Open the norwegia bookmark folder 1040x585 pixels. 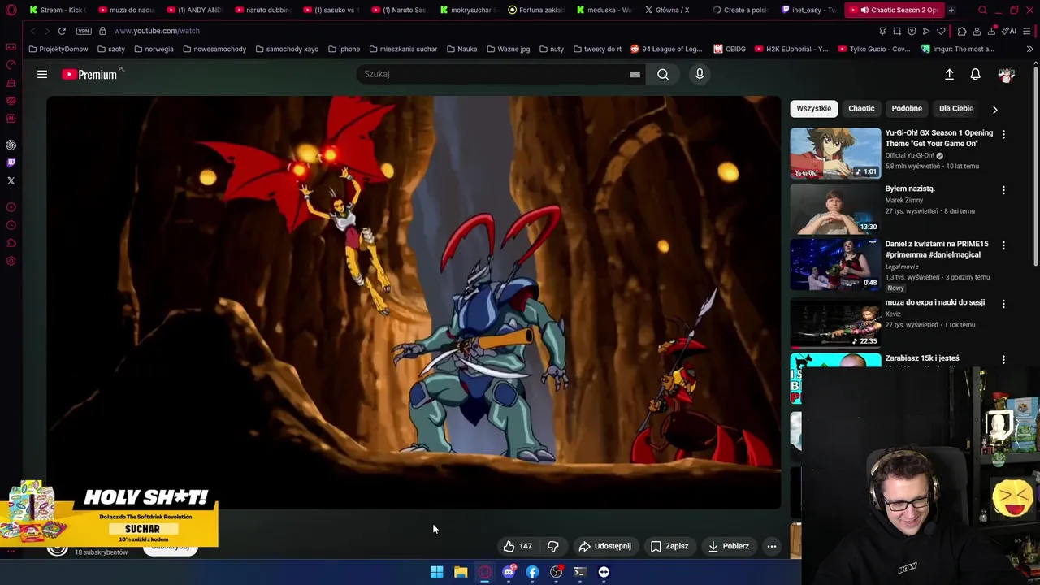pos(154,49)
